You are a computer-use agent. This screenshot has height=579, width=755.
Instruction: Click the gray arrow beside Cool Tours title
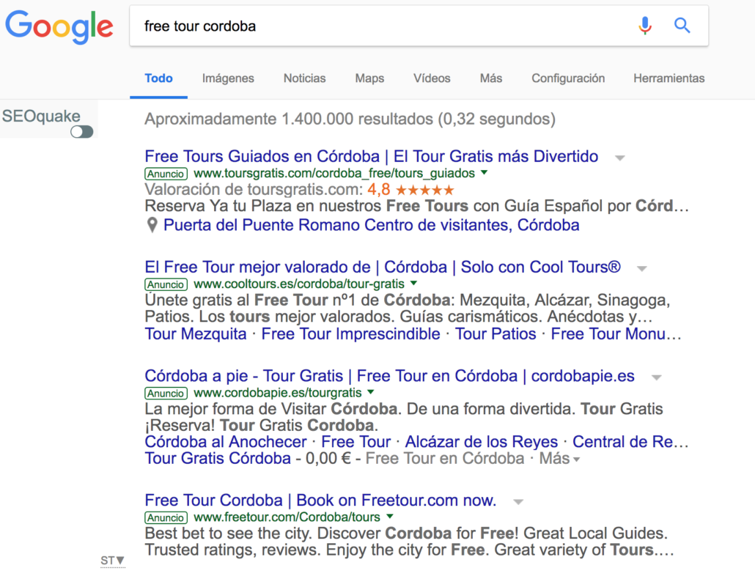(x=642, y=269)
